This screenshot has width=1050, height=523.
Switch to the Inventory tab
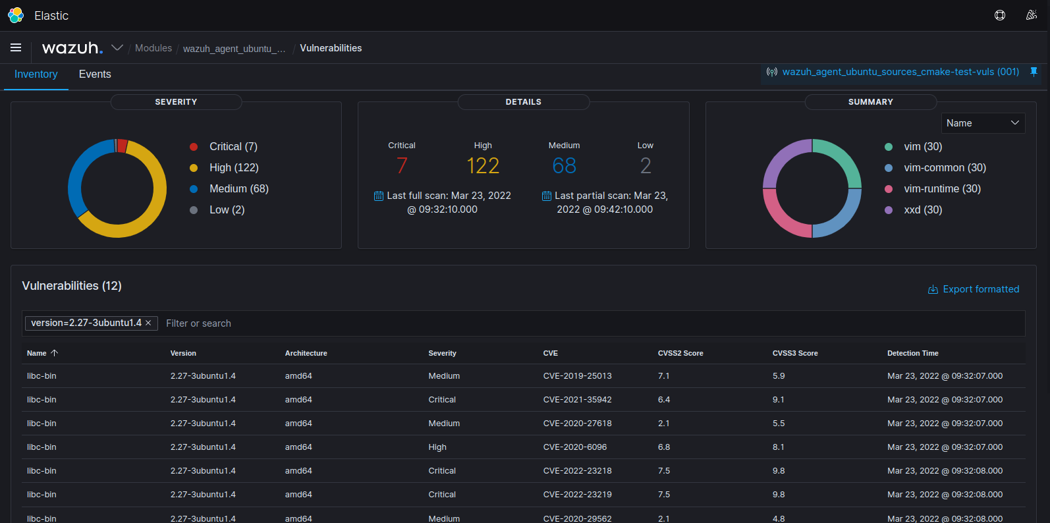coord(36,74)
